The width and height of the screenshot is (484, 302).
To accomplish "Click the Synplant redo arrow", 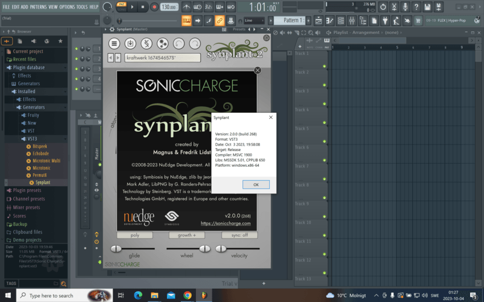I will point(195,43).
